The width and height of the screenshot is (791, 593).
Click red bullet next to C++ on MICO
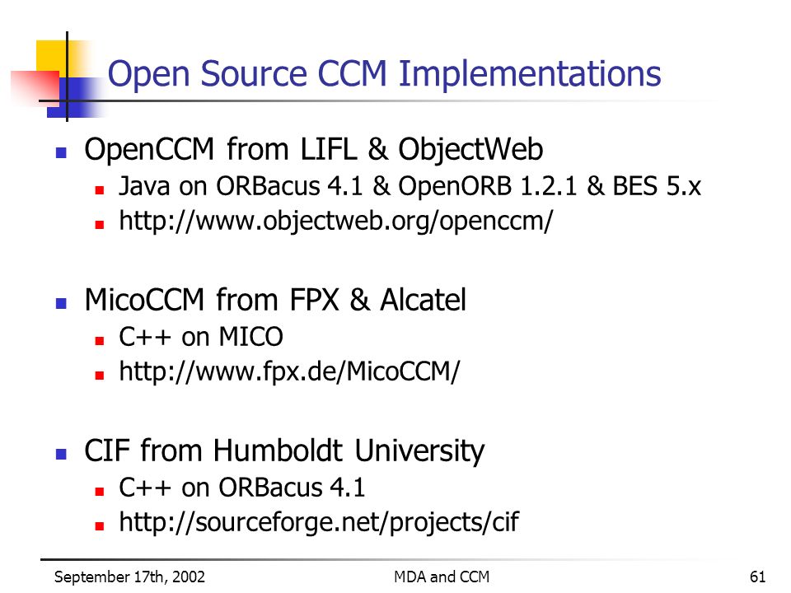point(100,341)
